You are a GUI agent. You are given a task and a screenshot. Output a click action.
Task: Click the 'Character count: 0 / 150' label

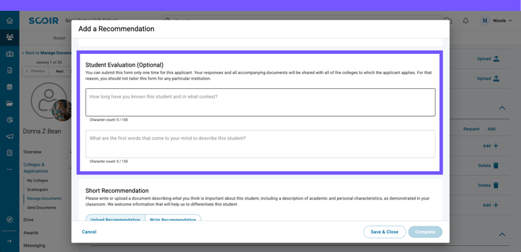pyautogui.click(x=109, y=161)
